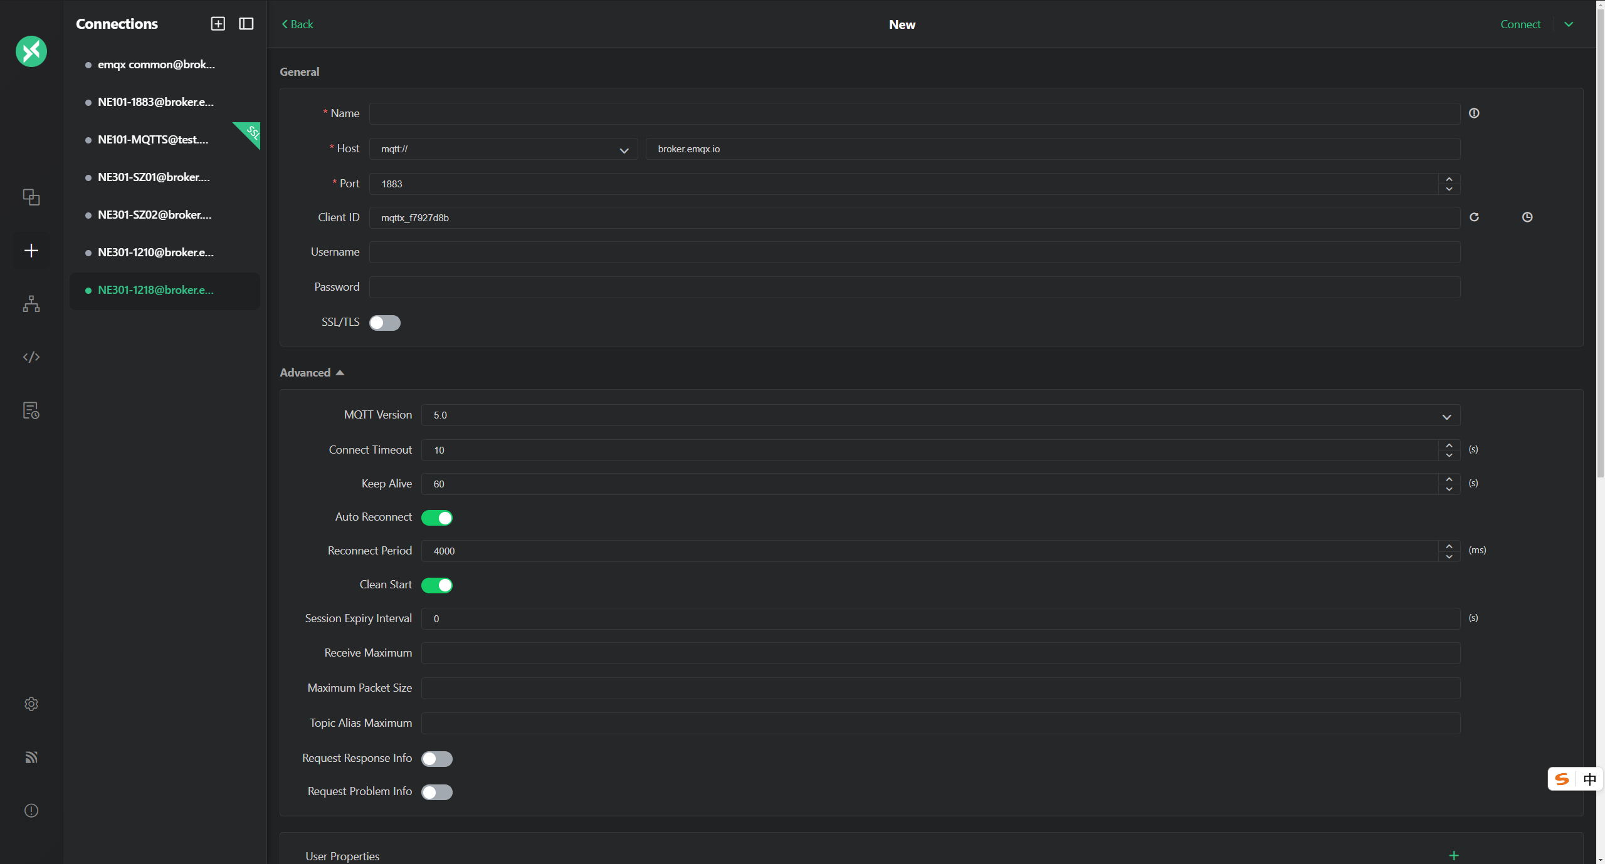Open the Connections page from sidebar
This screenshot has height=864, width=1605.
pos(31,197)
